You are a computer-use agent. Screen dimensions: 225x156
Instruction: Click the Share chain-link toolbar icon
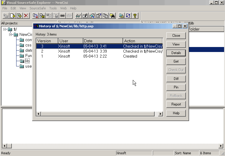62,16
